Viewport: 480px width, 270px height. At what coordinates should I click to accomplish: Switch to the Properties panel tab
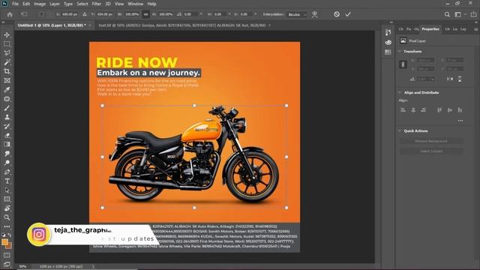pos(430,29)
